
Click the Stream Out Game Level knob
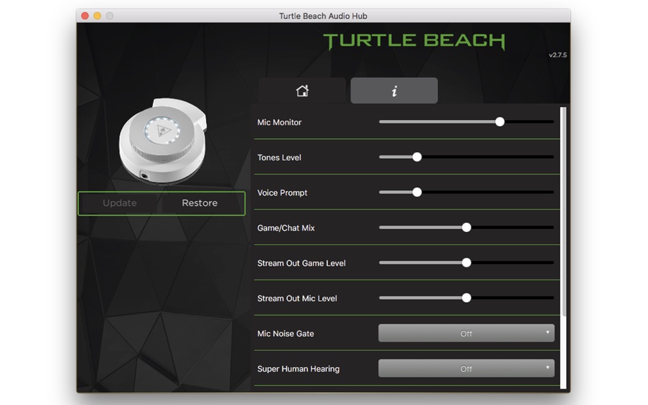466,262
